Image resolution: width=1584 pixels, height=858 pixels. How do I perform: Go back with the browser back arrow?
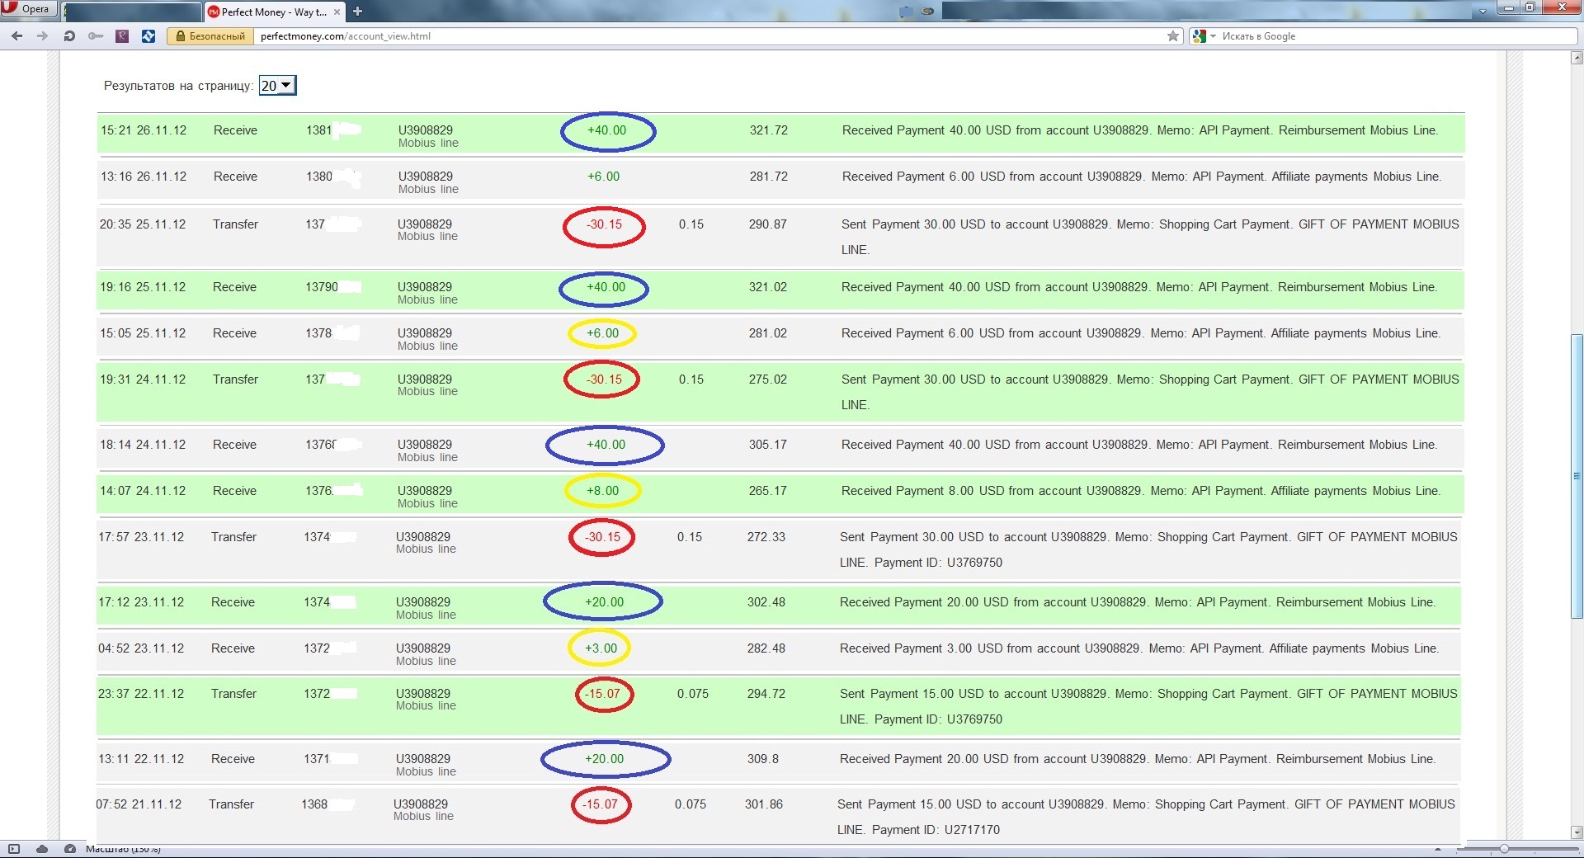click(x=16, y=35)
